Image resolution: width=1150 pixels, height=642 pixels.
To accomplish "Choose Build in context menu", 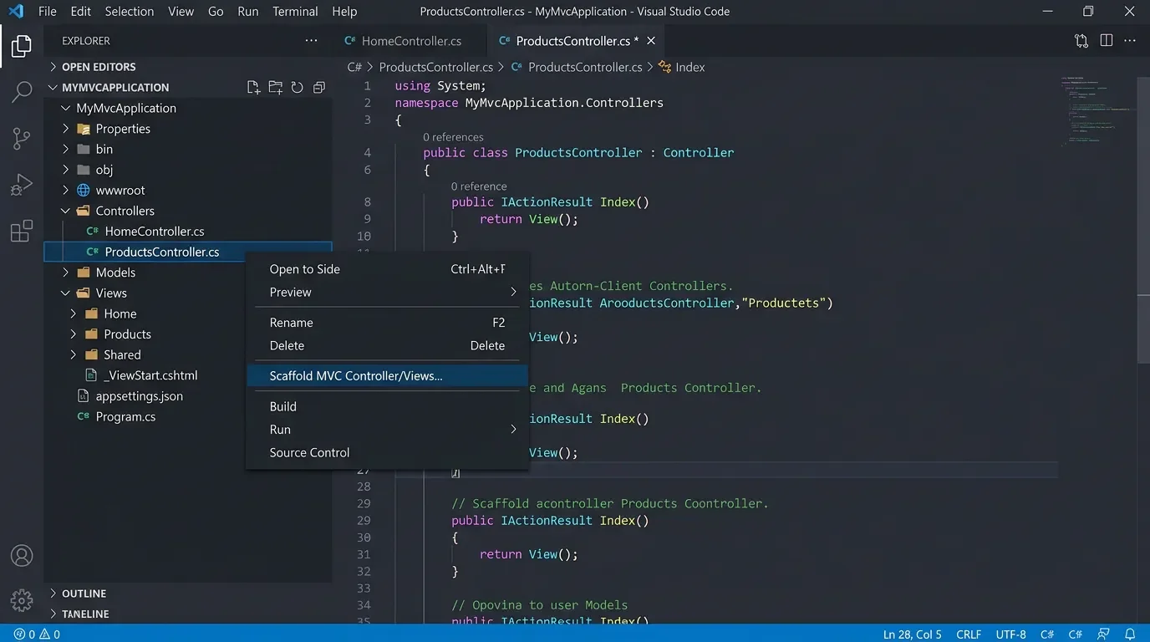I will [388, 406].
